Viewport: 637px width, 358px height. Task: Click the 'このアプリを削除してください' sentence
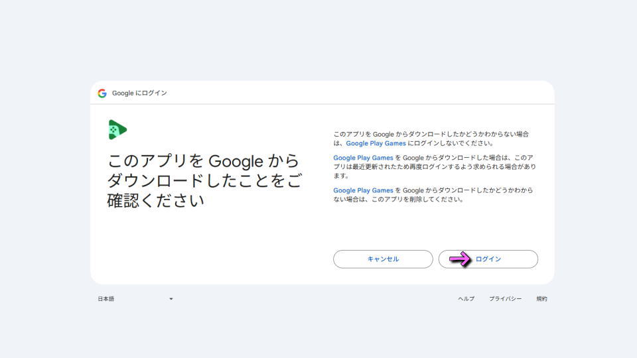tap(411, 200)
